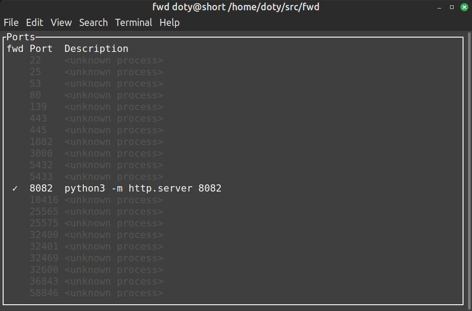The width and height of the screenshot is (472, 311).
Task: Open the File menu
Action: click(11, 22)
